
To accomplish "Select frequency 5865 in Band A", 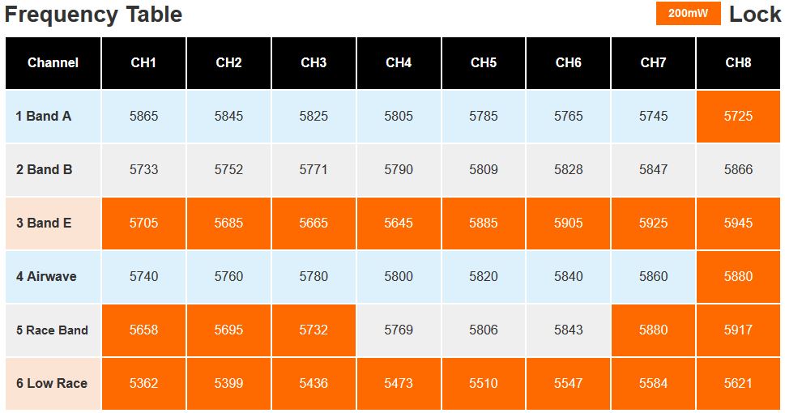I will pos(143,116).
